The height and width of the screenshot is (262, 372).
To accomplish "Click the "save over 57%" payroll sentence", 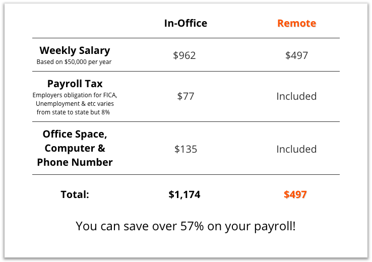I will pos(185,226).
